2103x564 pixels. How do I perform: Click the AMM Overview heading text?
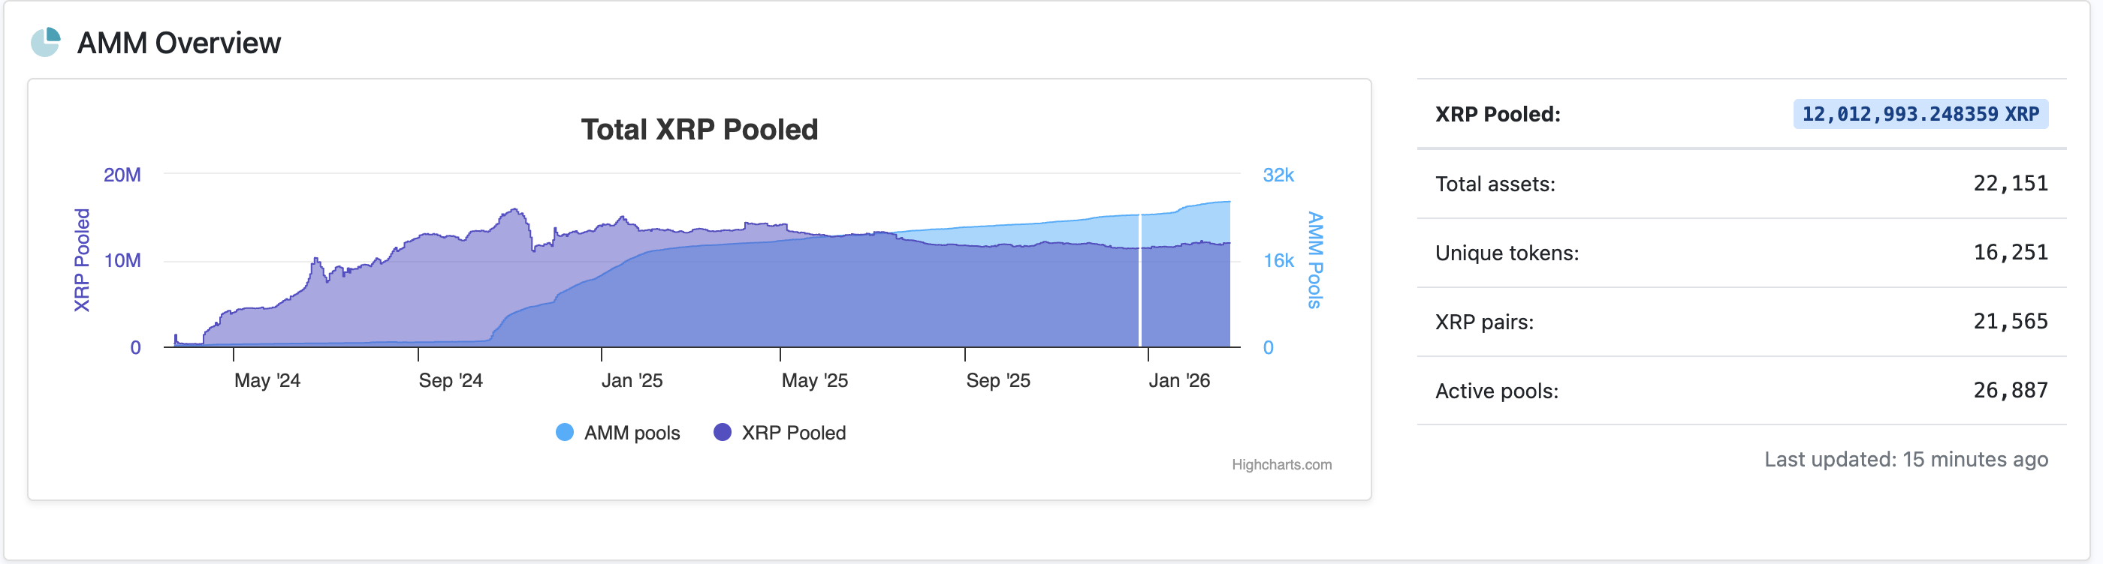179,43
